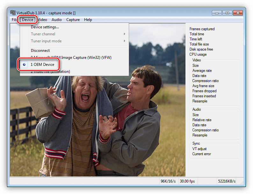
Task: Open the Device menu
Action: (28, 20)
